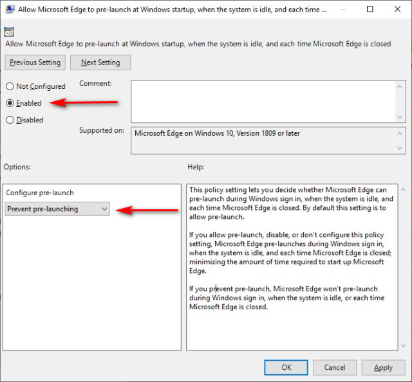Image resolution: width=412 pixels, height=382 pixels.
Task: Go to Previous Setting
Action: tap(35, 62)
